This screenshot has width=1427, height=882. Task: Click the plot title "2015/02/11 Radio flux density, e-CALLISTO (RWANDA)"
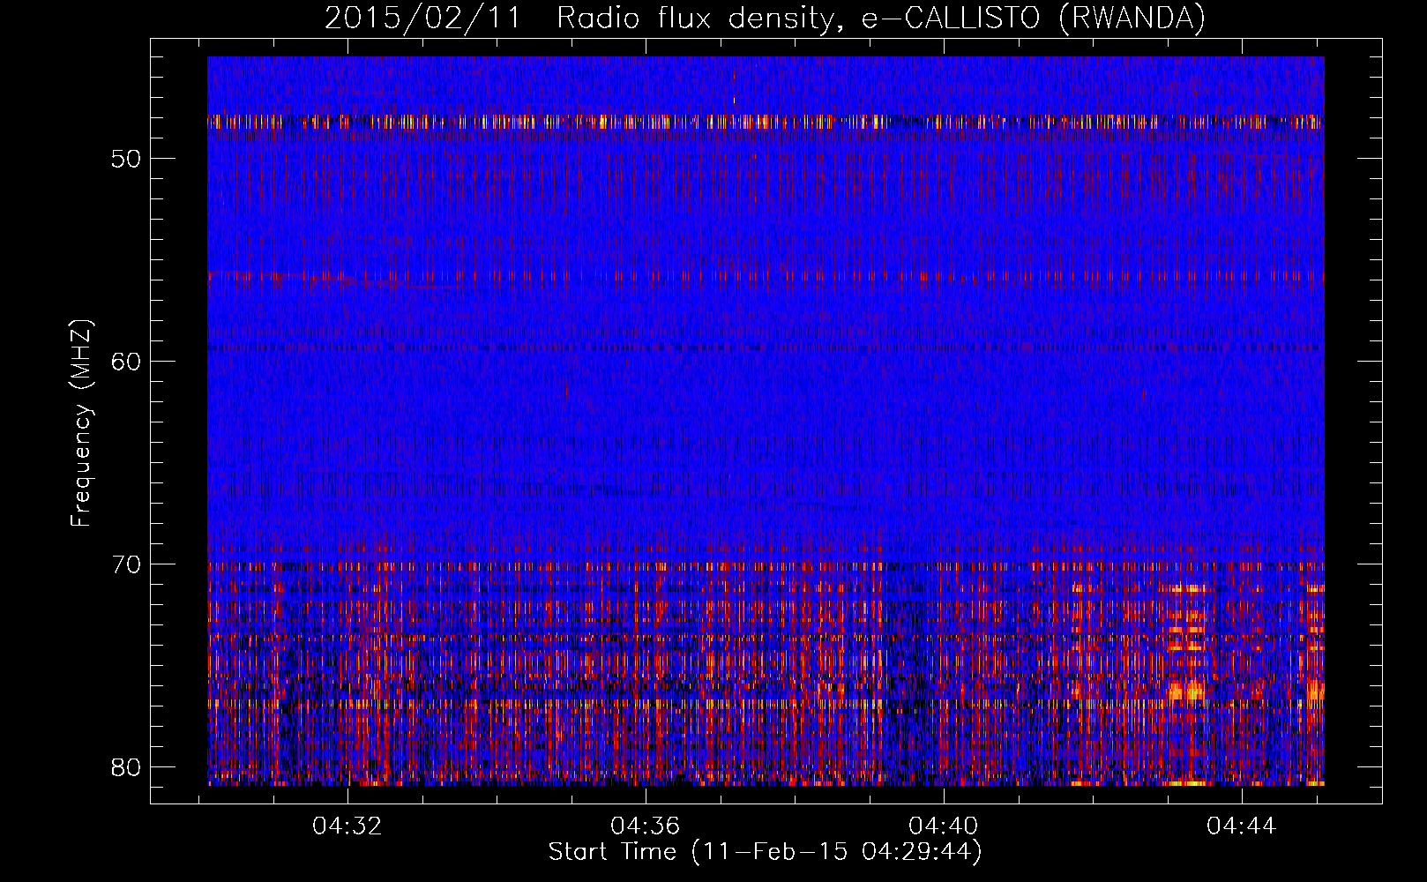pos(765,19)
